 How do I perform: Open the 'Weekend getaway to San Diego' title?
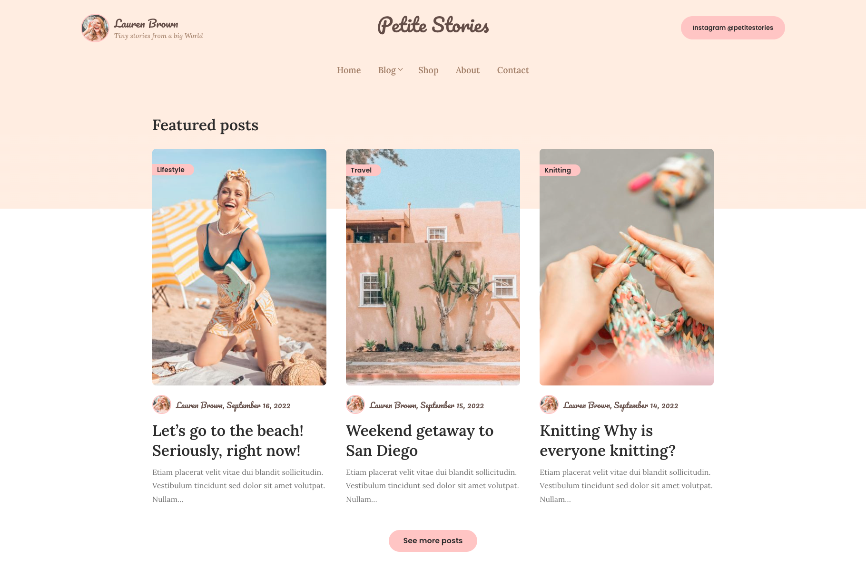tap(420, 441)
